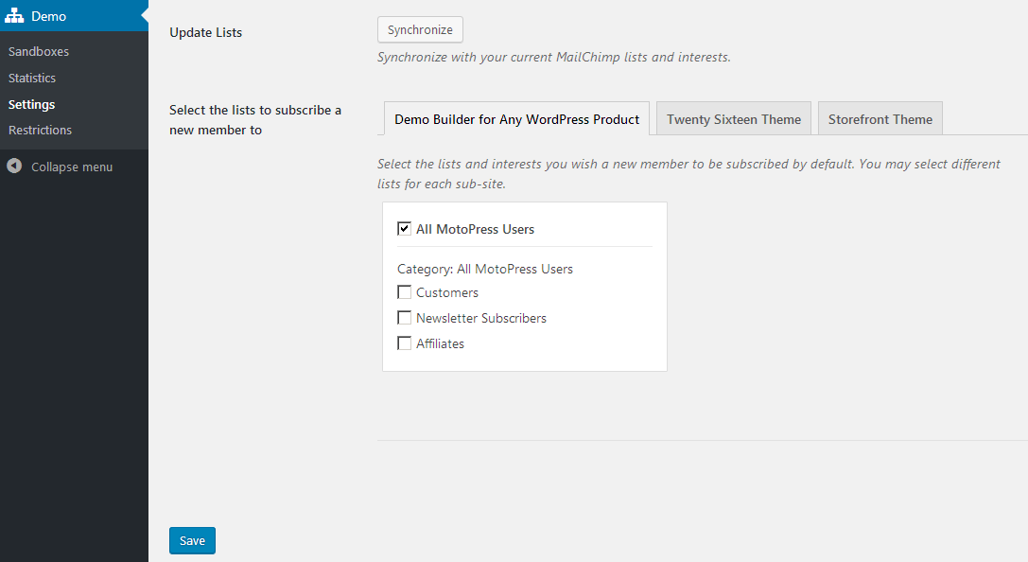Click the Category: All MotoPress Users heading

485,269
